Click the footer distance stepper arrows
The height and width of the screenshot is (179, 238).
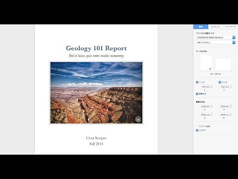point(231,87)
